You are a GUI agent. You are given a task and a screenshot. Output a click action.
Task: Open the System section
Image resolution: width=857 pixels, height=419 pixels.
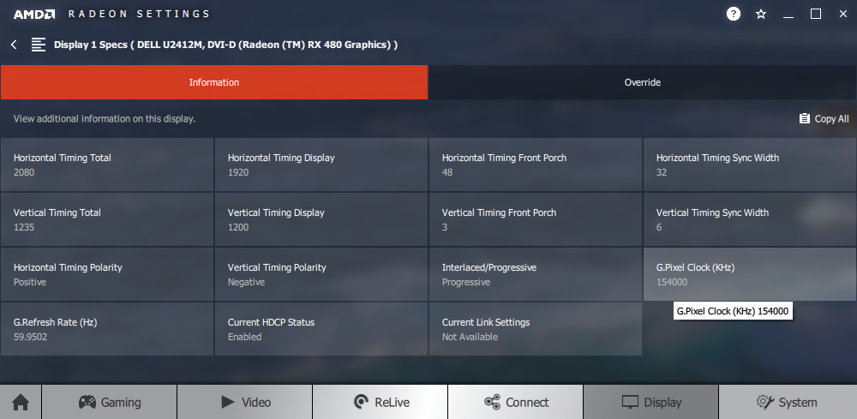point(788,402)
